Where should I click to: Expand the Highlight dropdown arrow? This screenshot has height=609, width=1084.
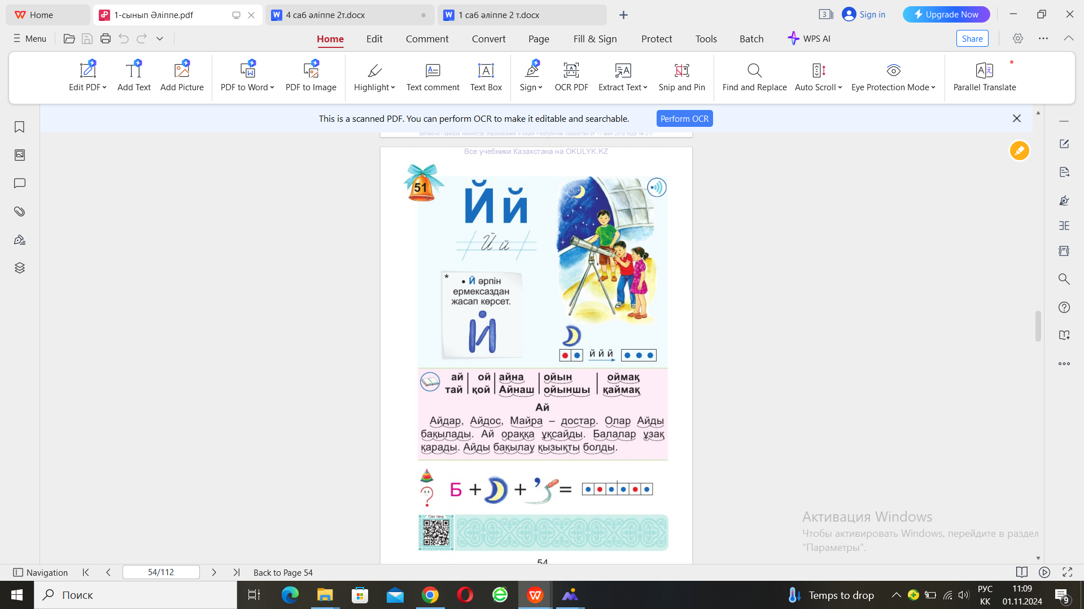[393, 87]
